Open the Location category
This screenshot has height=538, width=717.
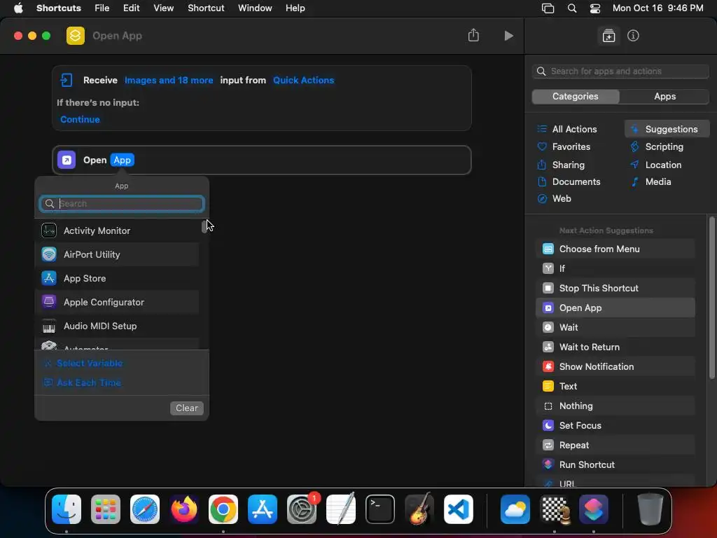point(663,165)
